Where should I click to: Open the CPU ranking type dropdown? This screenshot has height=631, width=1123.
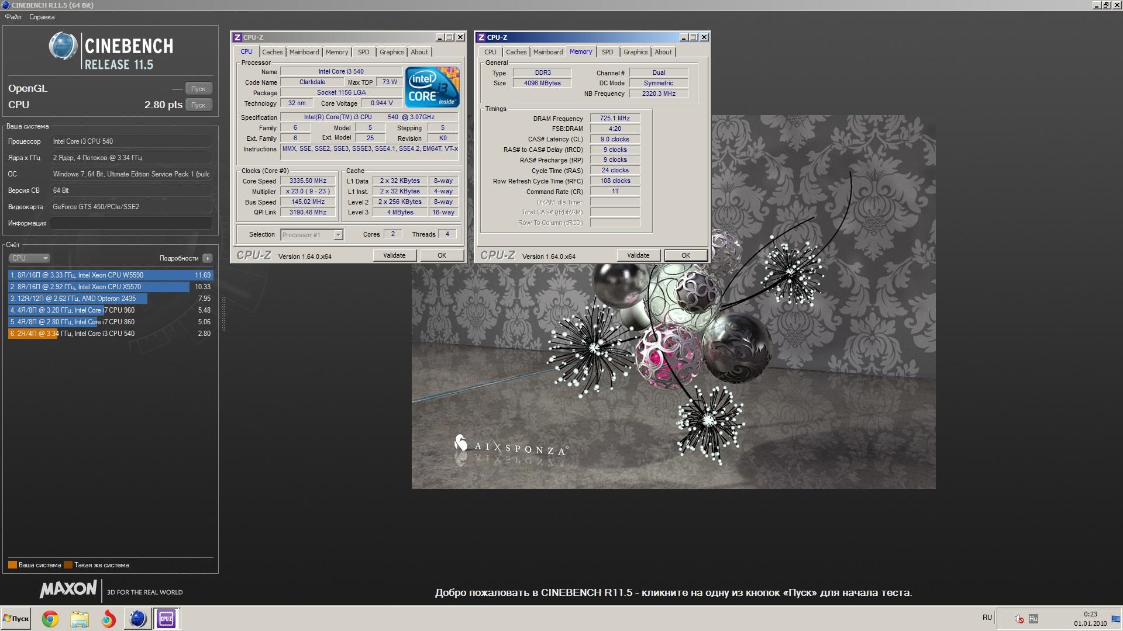29,258
